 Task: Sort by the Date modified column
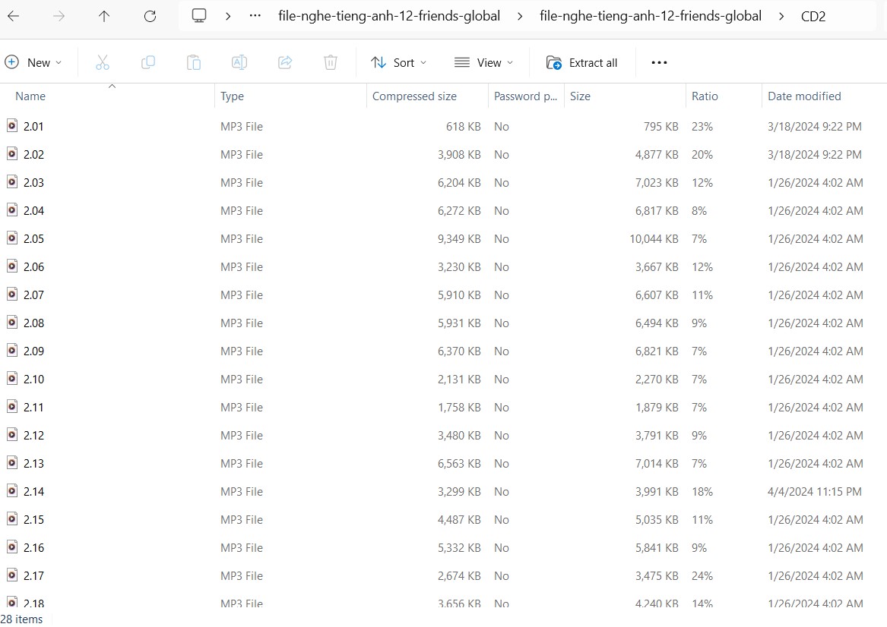click(x=804, y=96)
